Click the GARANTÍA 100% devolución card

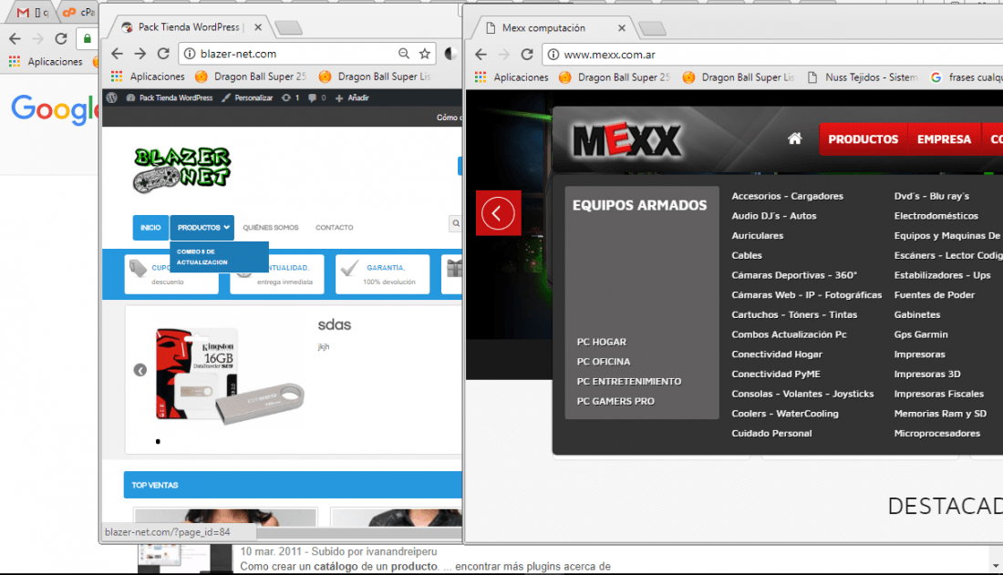383,274
